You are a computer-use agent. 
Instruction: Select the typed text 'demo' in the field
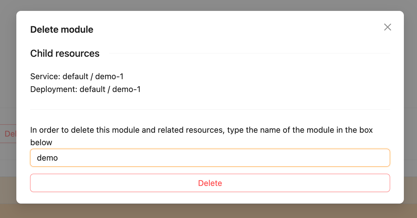tap(47, 158)
